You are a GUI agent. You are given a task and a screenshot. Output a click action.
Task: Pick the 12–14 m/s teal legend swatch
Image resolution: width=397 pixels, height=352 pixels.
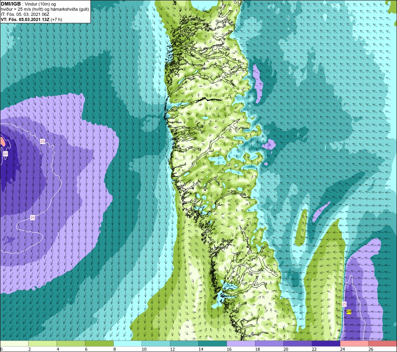184,343
